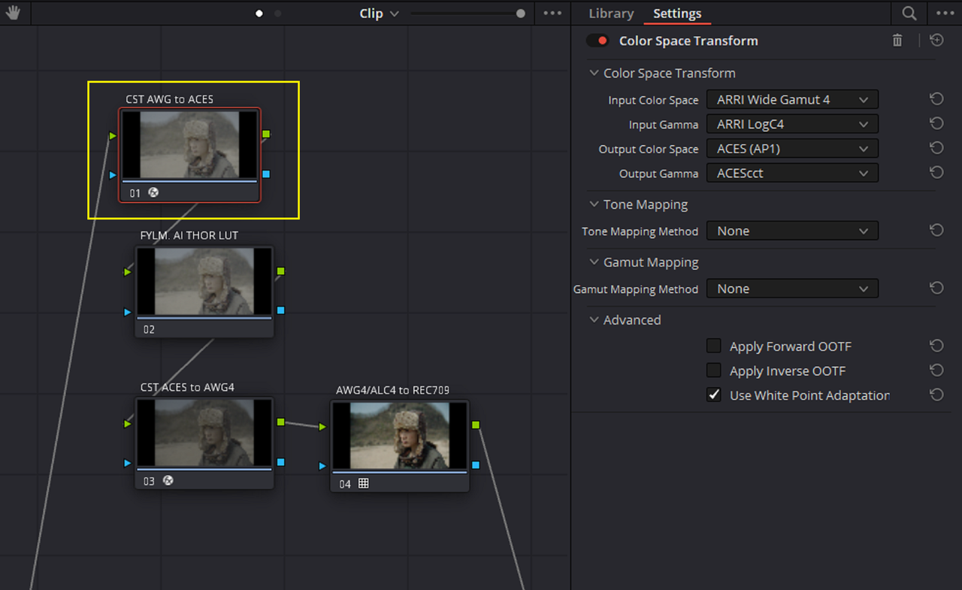Reset the Tone Mapping Method parameter

click(936, 231)
